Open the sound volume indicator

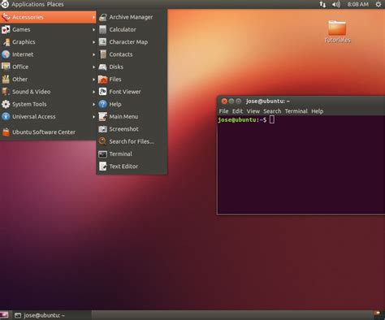coord(336,4)
